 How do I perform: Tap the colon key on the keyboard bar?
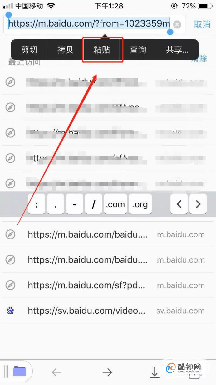pyautogui.click(x=37, y=204)
